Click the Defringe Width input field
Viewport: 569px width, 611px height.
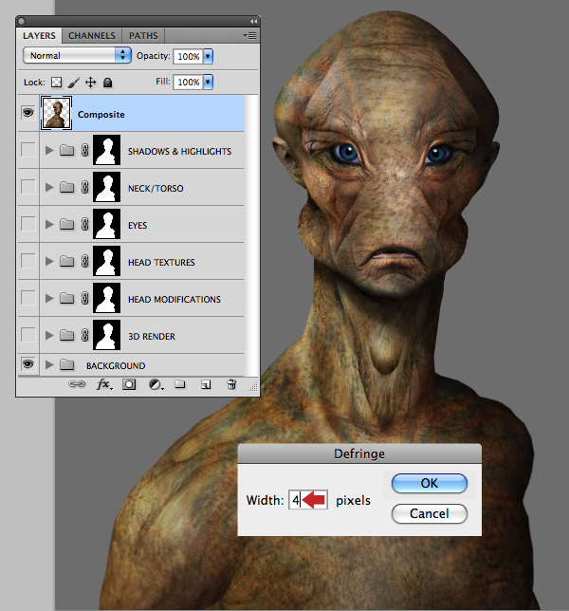click(308, 500)
